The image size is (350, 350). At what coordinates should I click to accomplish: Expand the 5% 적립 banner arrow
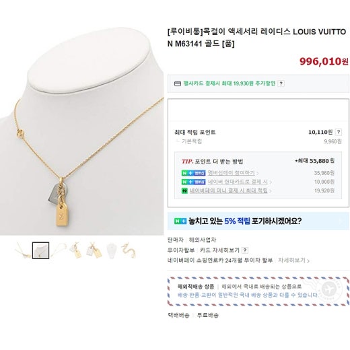(x=341, y=221)
